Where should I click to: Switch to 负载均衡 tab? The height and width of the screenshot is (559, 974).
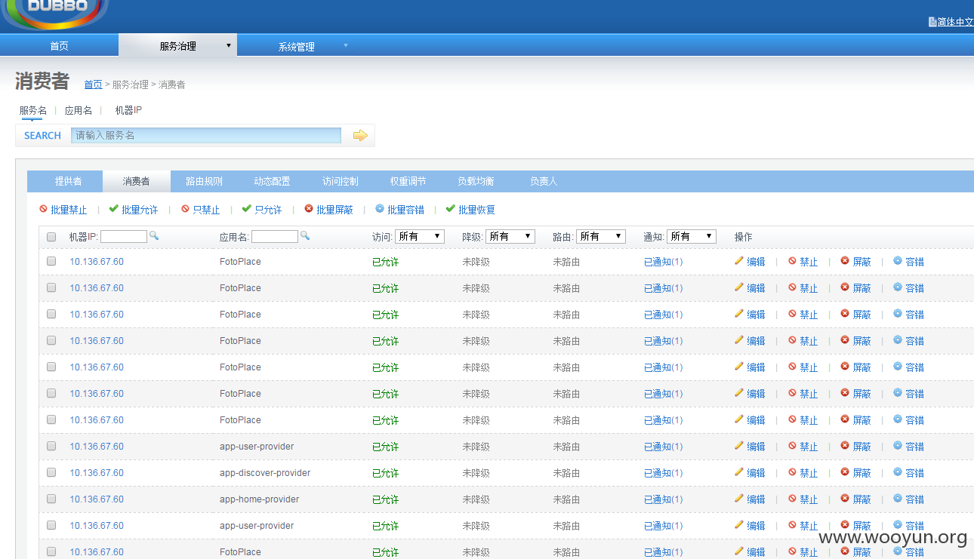click(x=476, y=182)
